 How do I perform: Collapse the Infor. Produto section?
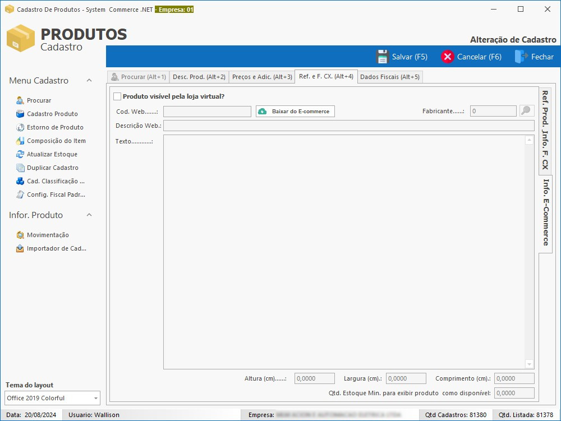89,215
